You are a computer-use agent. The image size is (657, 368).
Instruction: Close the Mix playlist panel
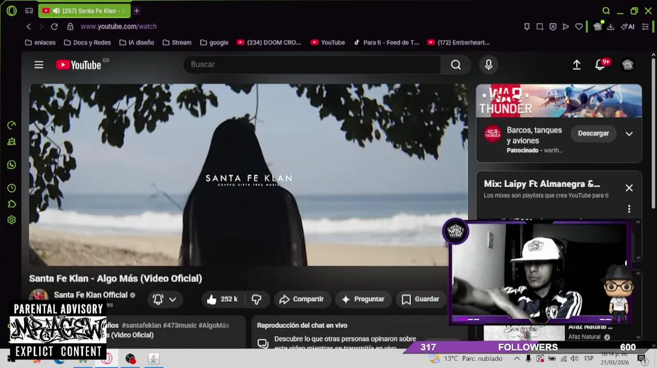click(629, 188)
